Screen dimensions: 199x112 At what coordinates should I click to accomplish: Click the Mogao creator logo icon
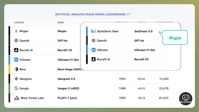click(x=16, y=31)
